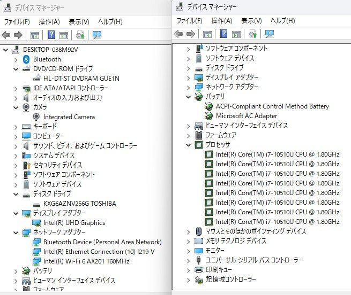Click Show/hide console tree icon, right window
351x295 pixels.
coord(207,34)
